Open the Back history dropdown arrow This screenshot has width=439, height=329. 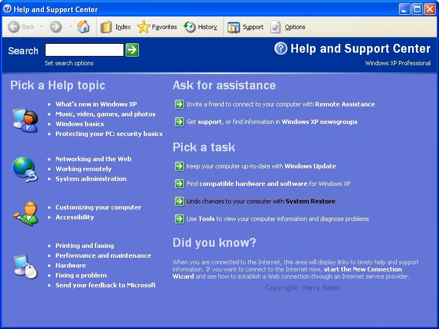point(42,27)
